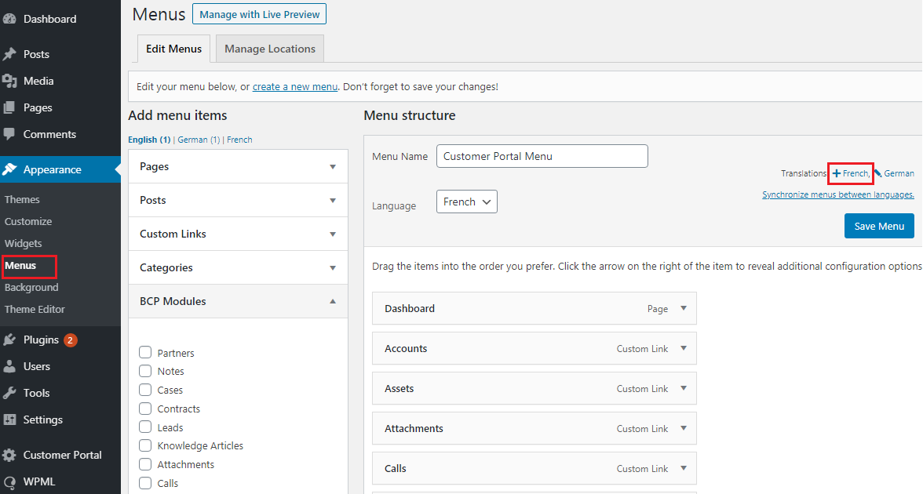
Task: Enable the Knowledge Articles checkbox
Action: pos(145,445)
